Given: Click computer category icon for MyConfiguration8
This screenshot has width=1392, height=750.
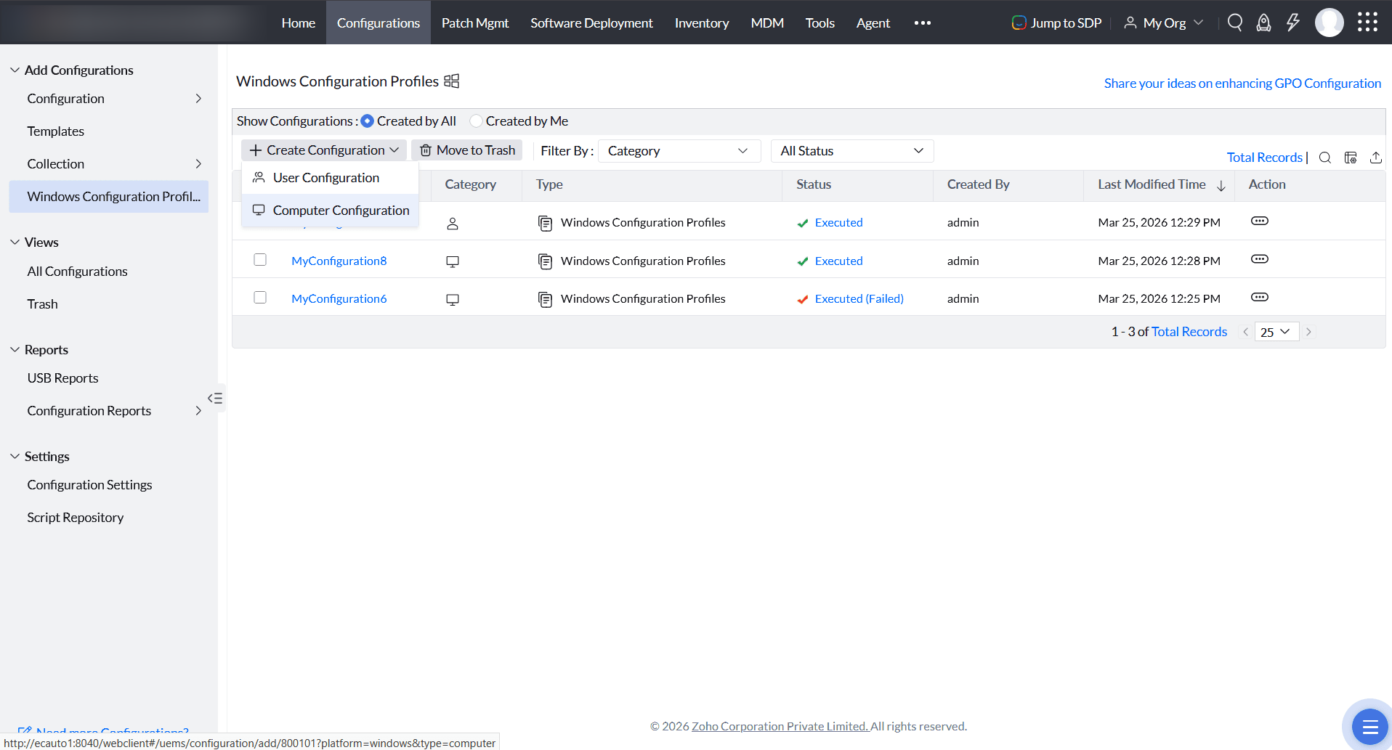Looking at the screenshot, I should click(x=453, y=261).
